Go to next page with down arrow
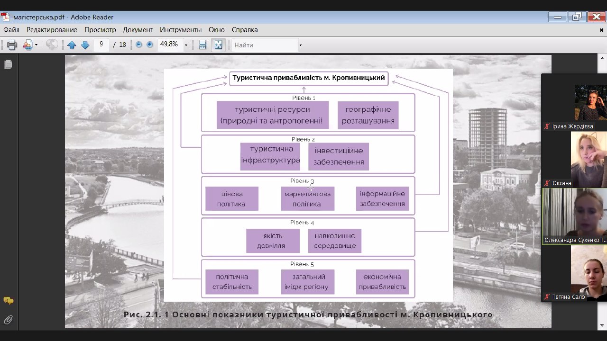The image size is (607, 341). tap(85, 45)
